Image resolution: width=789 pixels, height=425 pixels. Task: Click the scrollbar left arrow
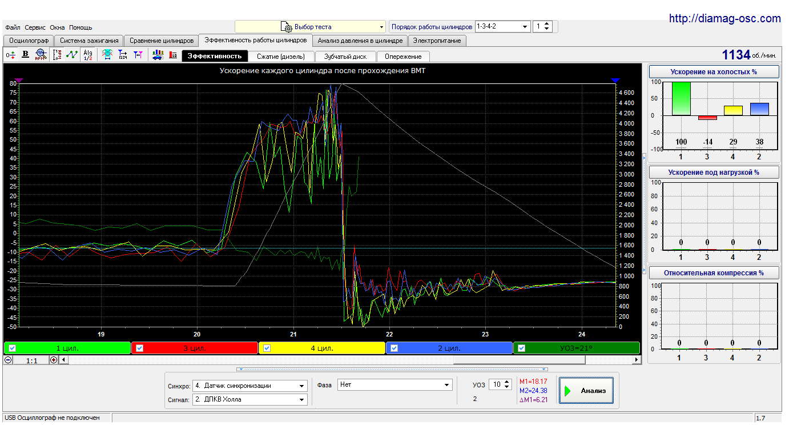[x=63, y=360]
